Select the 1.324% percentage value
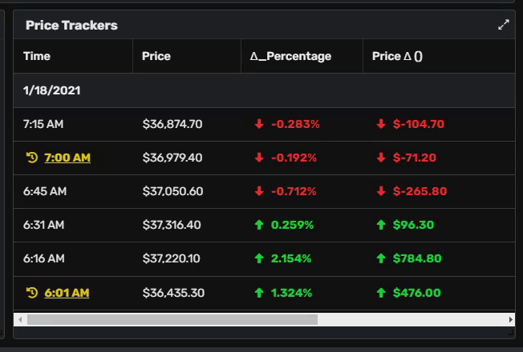The width and height of the screenshot is (523, 352). click(291, 293)
